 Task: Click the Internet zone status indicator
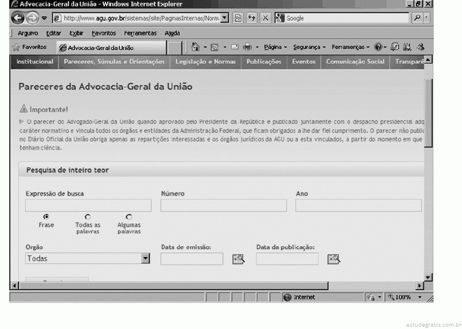300,297
